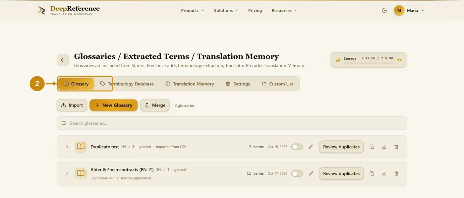
Task: Delete the Alder & Finch contracts glossary
Action: pyautogui.click(x=396, y=173)
